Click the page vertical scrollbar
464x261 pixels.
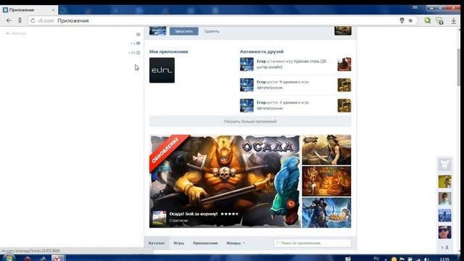pos(459,67)
